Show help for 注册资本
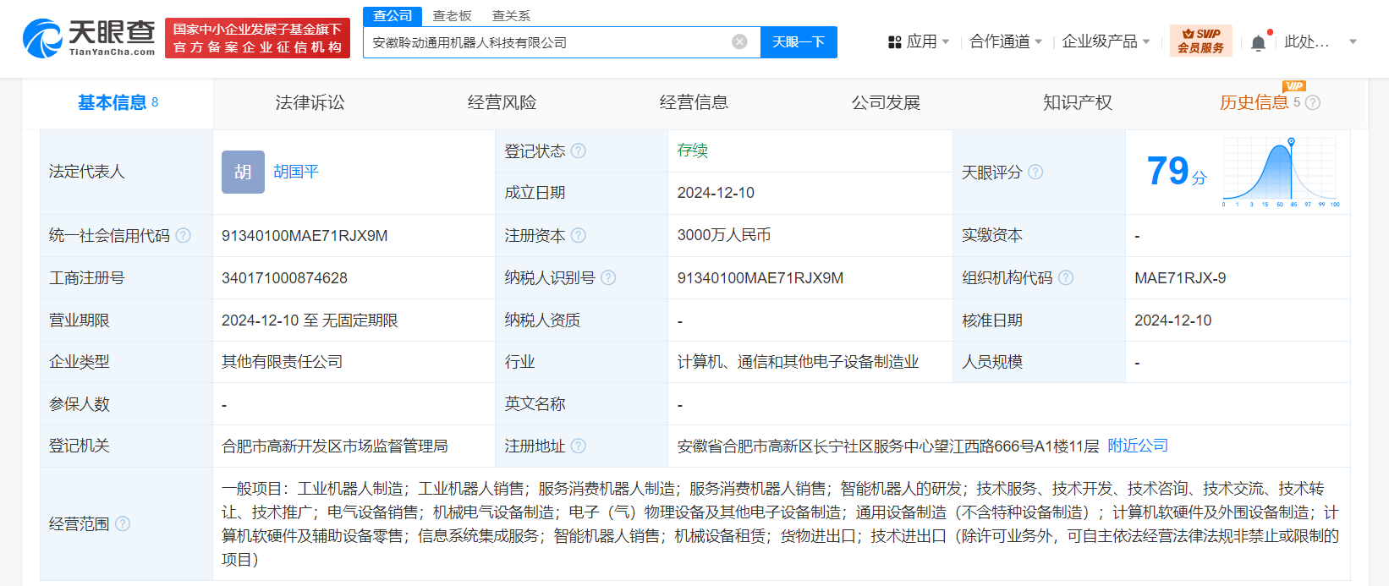This screenshot has width=1389, height=586. (579, 236)
